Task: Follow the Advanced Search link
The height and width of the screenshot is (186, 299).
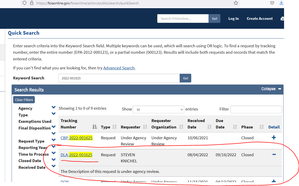Action: pos(119,68)
